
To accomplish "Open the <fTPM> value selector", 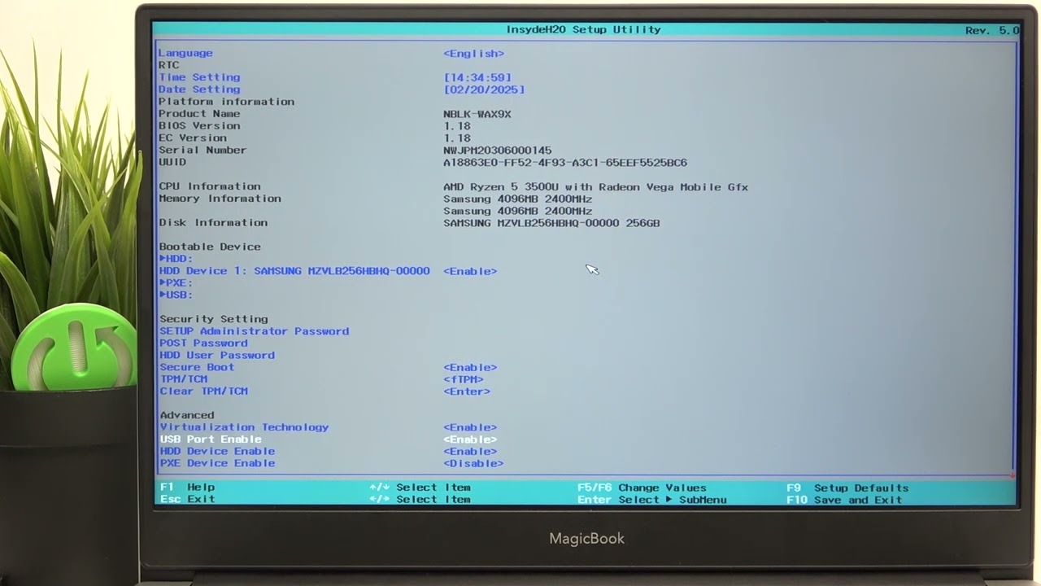I will tap(464, 380).
